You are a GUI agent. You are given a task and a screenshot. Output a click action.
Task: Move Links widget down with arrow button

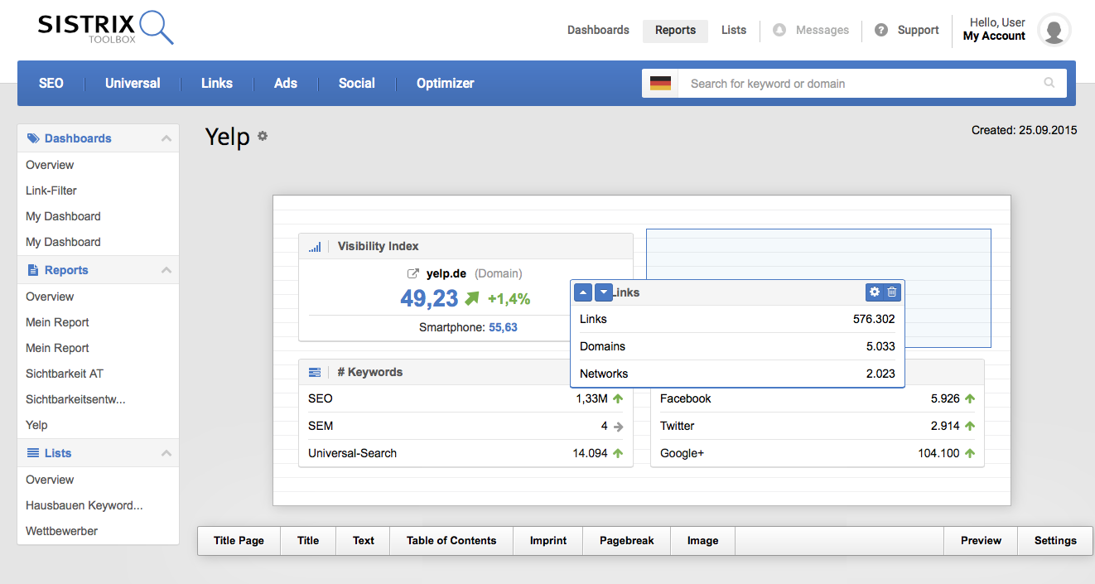604,292
